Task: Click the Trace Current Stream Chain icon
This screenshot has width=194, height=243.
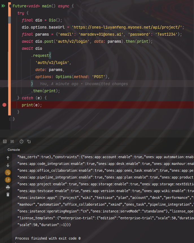Action: pos(12,141)
